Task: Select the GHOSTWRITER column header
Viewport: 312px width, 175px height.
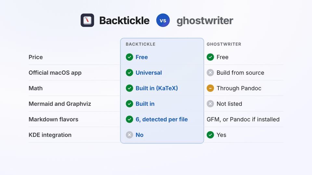Action: (x=224, y=44)
